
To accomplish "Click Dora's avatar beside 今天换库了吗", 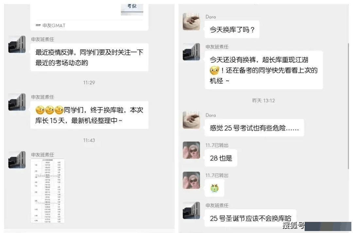I will pos(191,22).
